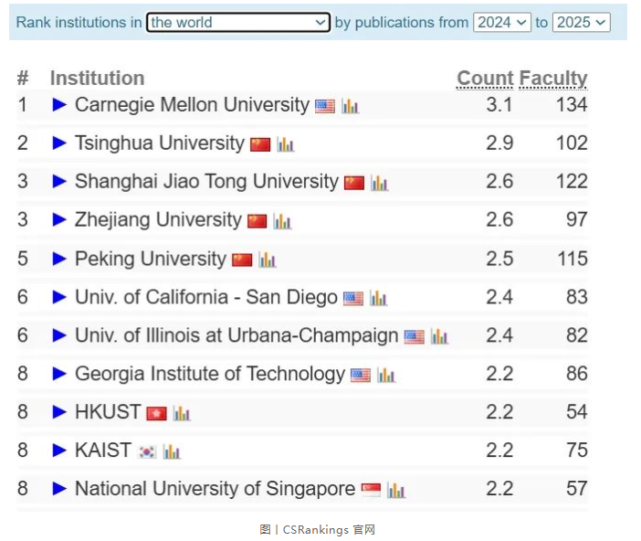Select the Tsinghua University name
The height and width of the screenshot is (541, 641).
click(x=160, y=143)
